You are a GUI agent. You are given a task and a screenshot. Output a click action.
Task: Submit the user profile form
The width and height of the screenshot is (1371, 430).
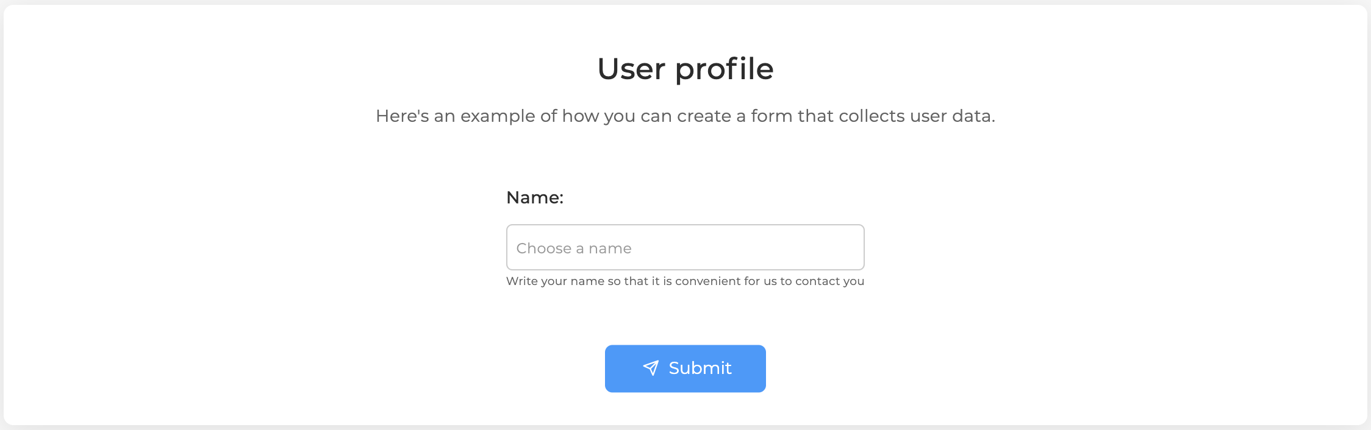pos(685,368)
